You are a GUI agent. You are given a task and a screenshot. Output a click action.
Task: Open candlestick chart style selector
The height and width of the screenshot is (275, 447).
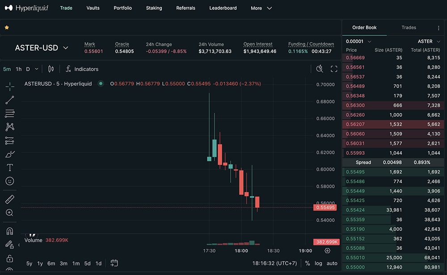click(x=51, y=69)
